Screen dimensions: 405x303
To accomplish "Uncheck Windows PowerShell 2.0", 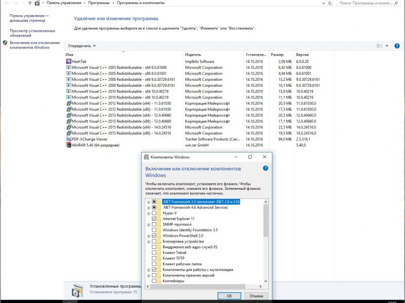I will coord(154,236).
